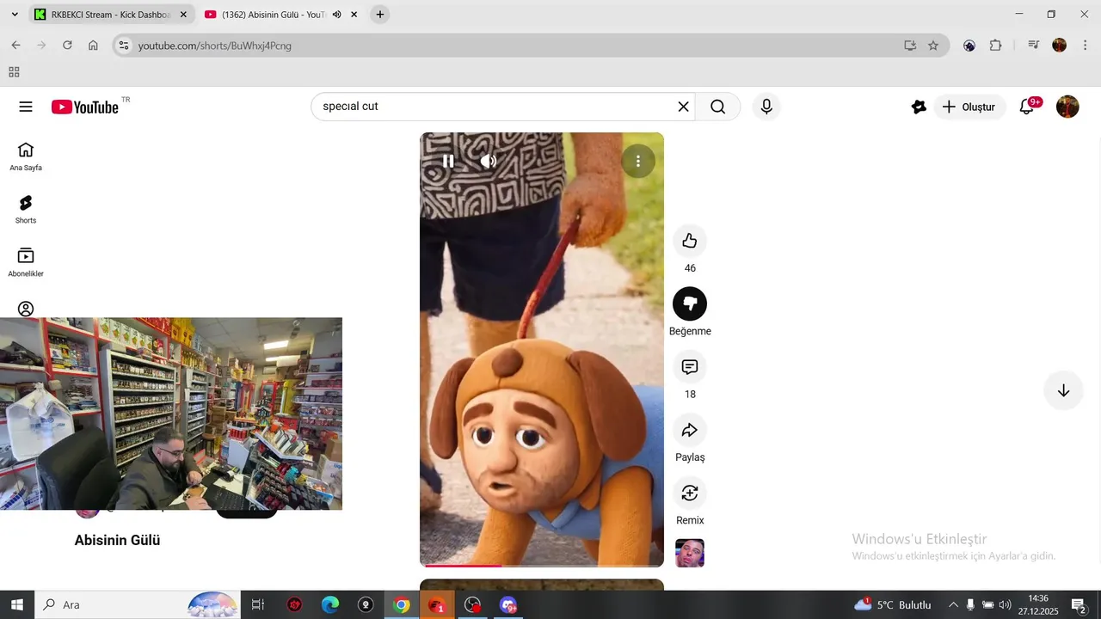Toggle the Beğenme dislike button
The image size is (1101, 619).
pyautogui.click(x=690, y=303)
